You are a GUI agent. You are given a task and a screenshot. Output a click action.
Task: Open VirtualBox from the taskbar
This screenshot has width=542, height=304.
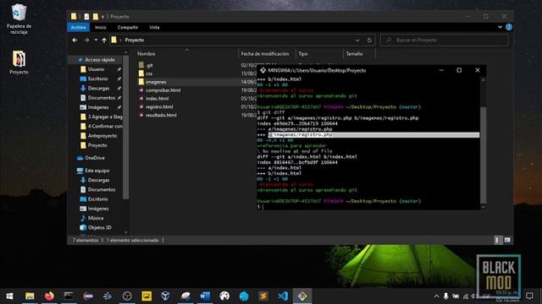click(x=166, y=296)
